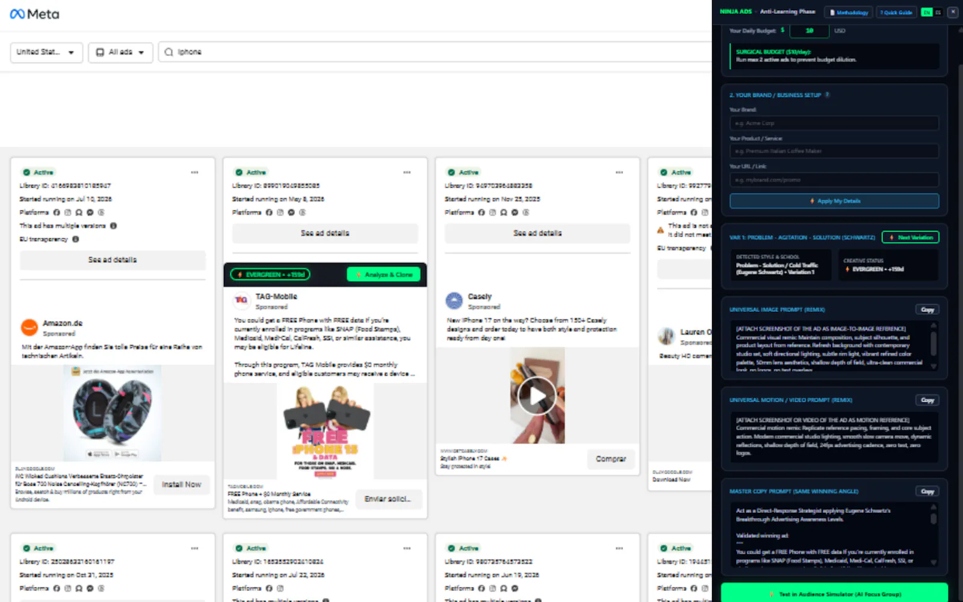This screenshot has width=963, height=602.
Task: Copy the Master Copy Prompt
Action: [927, 491]
